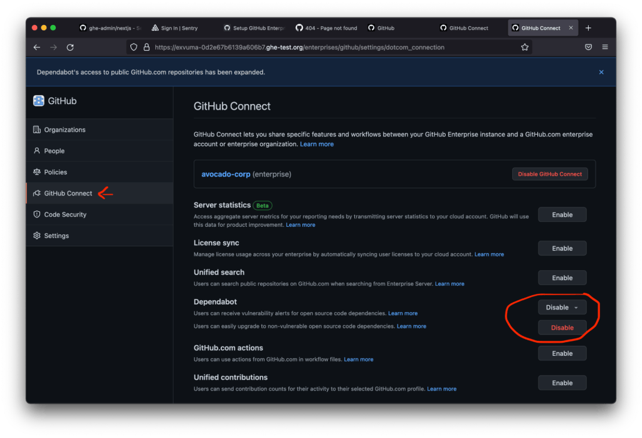Click Learn more under GitHub.com actions

click(x=358, y=360)
